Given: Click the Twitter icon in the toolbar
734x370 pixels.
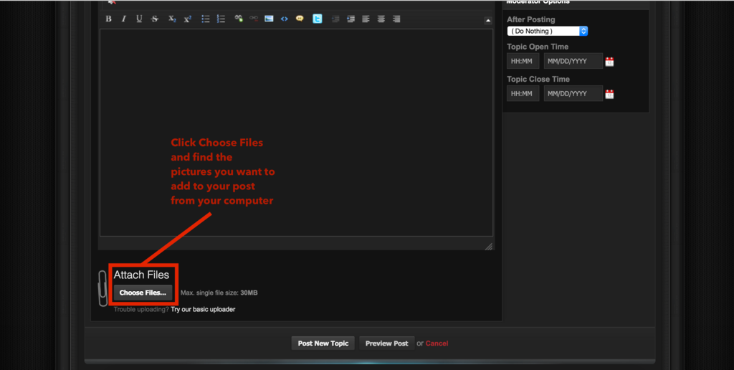Looking at the screenshot, I should (x=318, y=19).
